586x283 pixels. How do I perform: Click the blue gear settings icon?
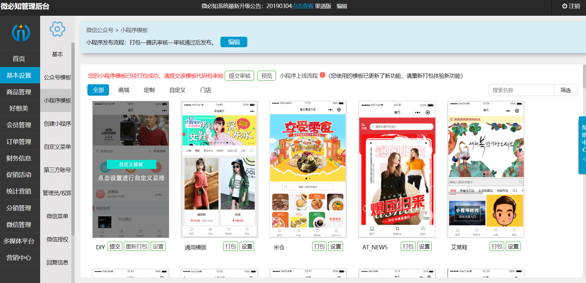[57, 29]
